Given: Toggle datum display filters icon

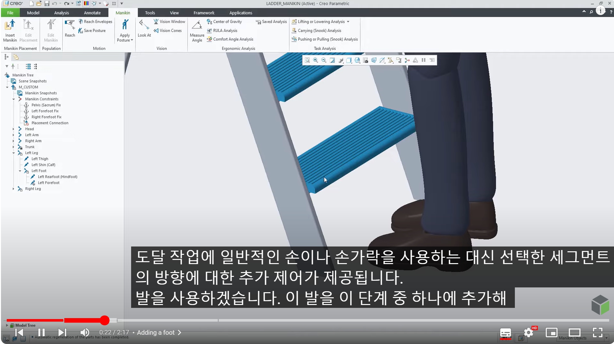Looking at the screenshot, I should pyautogui.click(x=390, y=60).
